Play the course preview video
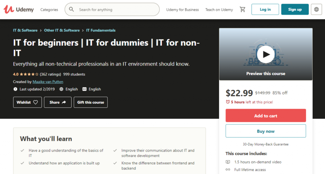325x174 pixels. (266, 54)
